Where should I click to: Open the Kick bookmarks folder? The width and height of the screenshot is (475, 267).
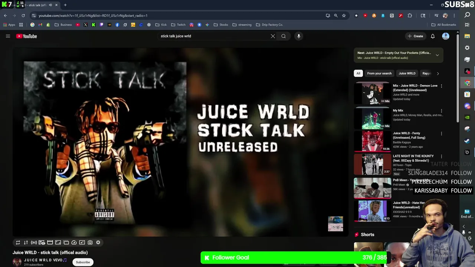[161, 25]
